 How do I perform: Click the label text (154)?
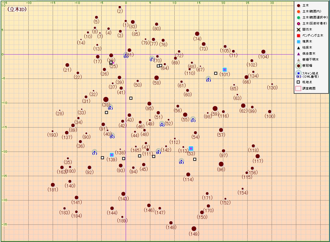click(x=243, y=193)
